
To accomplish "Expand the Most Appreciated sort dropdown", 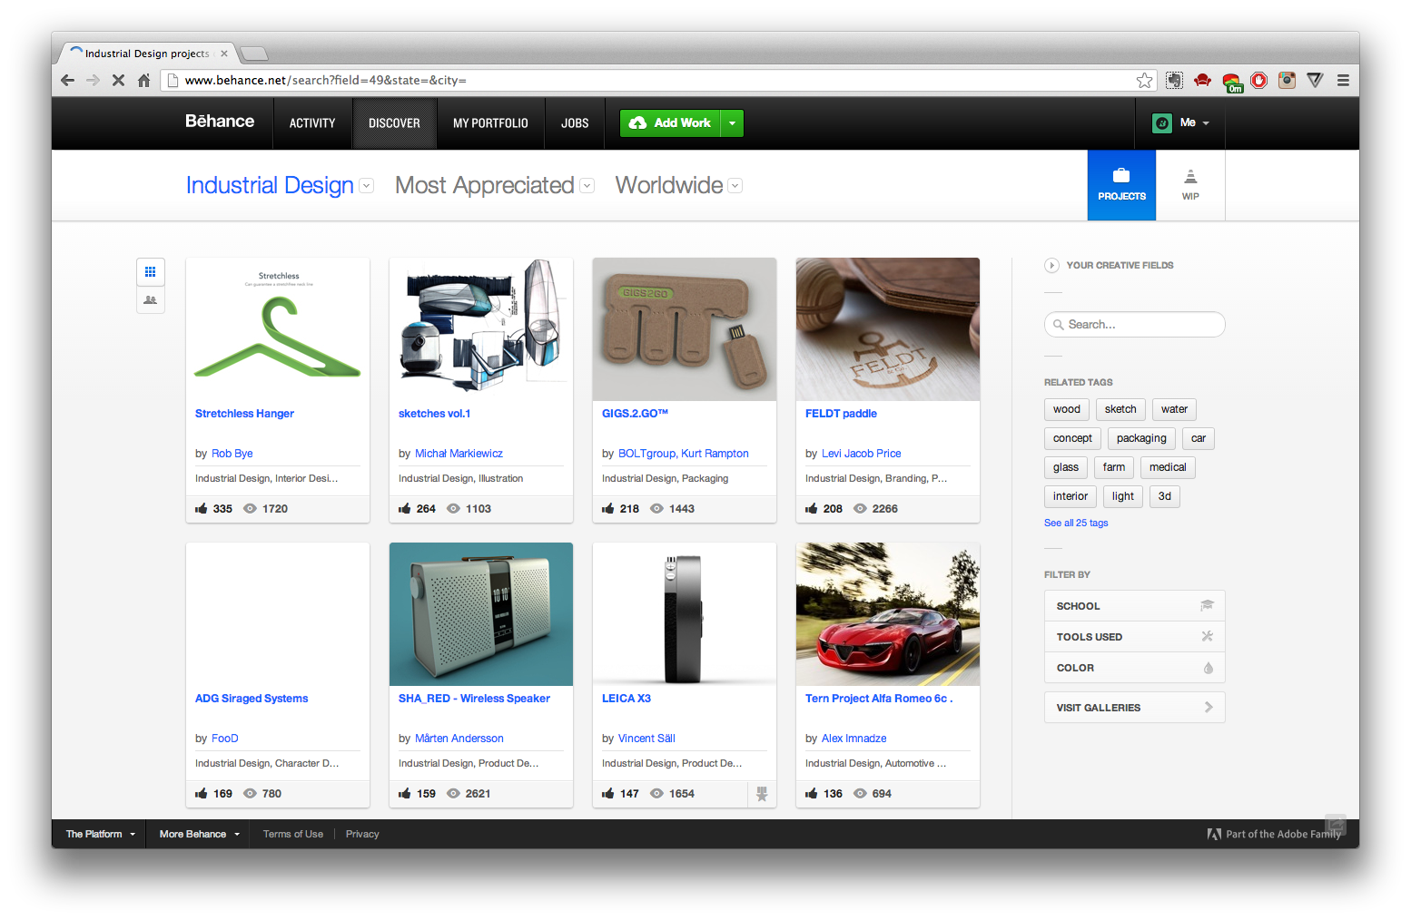I will coord(587,186).
